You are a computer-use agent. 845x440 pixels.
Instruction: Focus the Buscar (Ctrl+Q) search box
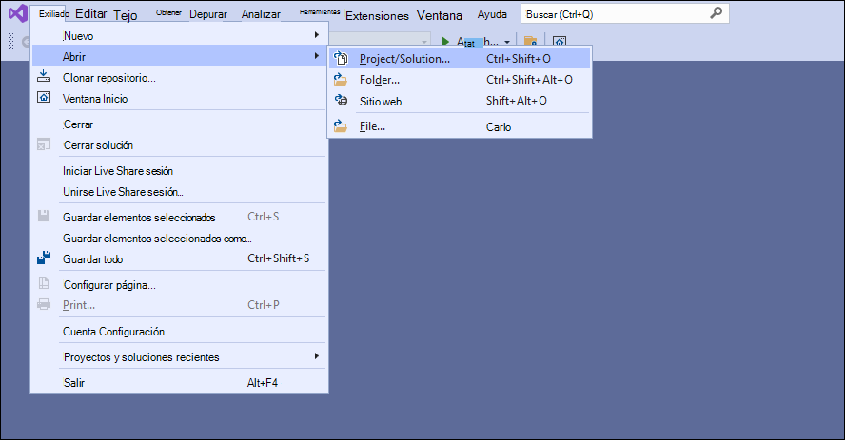624,14
